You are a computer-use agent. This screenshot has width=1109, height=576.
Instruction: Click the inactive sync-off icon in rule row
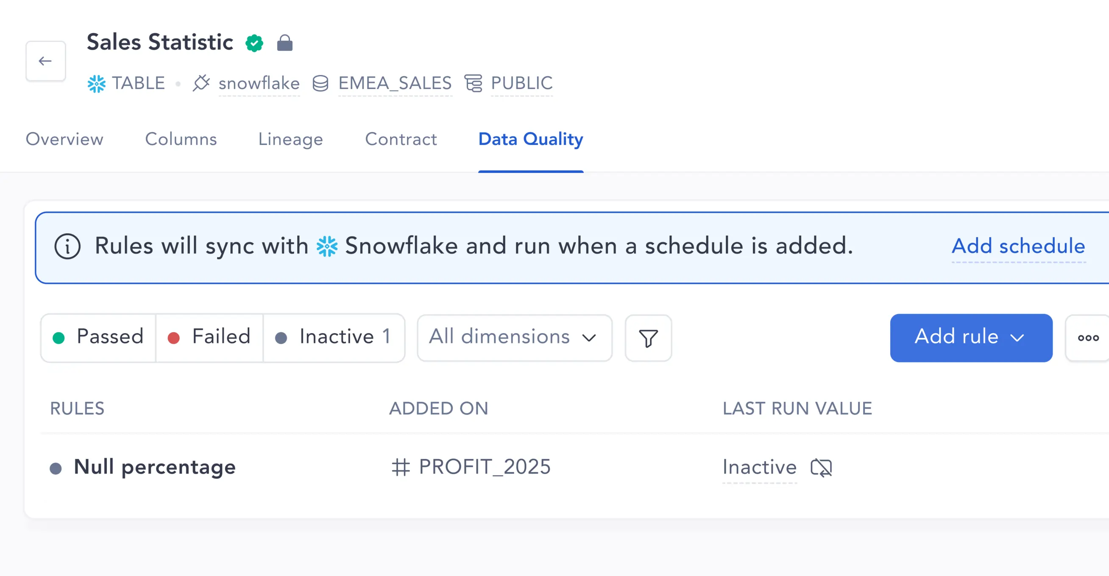pyautogui.click(x=821, y=467)
